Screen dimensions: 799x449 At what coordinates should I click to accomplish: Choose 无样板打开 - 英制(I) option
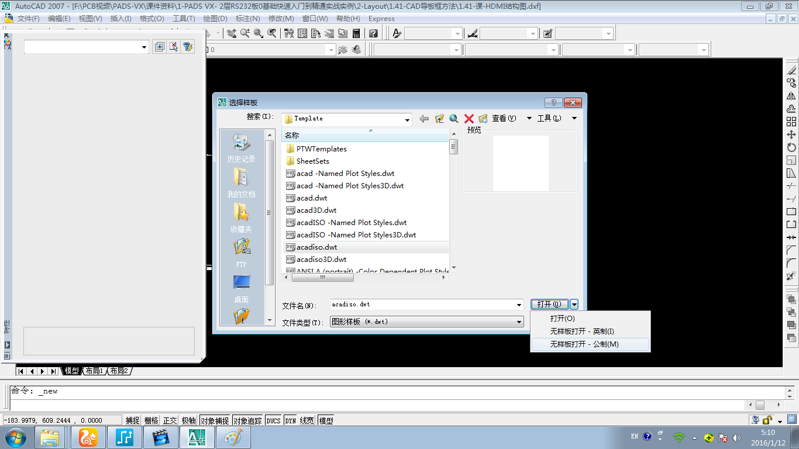pyautogui.click(x=591, y=331)
